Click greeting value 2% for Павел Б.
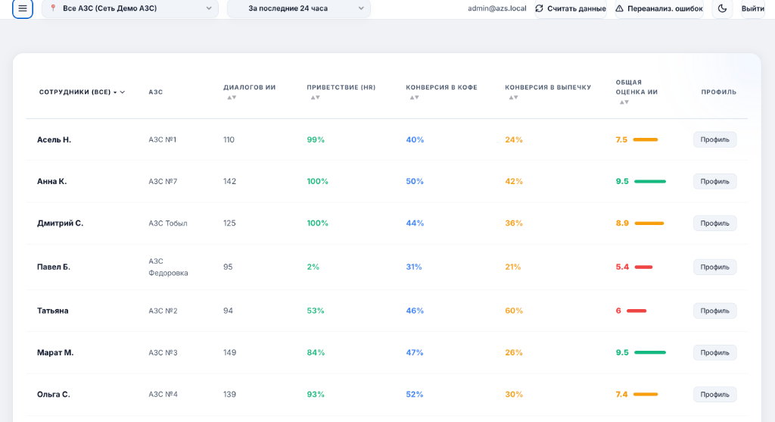 313,267
